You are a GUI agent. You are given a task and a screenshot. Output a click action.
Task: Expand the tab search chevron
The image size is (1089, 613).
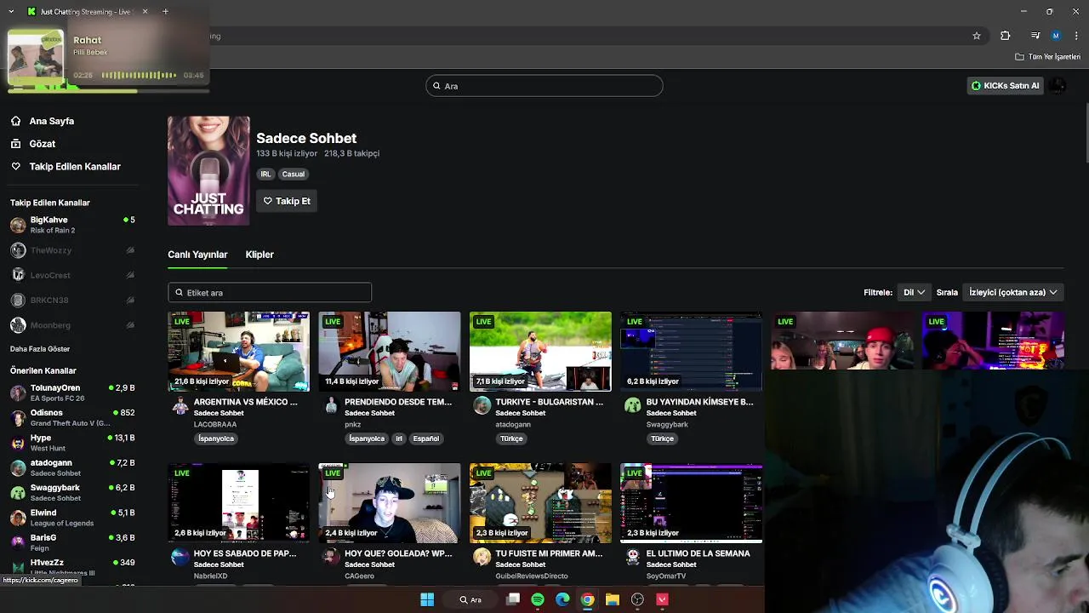point(10,11)
